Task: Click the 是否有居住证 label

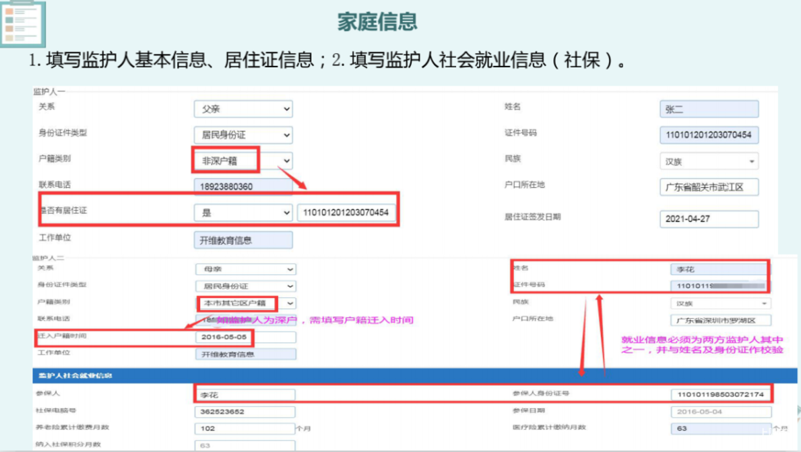Action: (x=63, y=210)
